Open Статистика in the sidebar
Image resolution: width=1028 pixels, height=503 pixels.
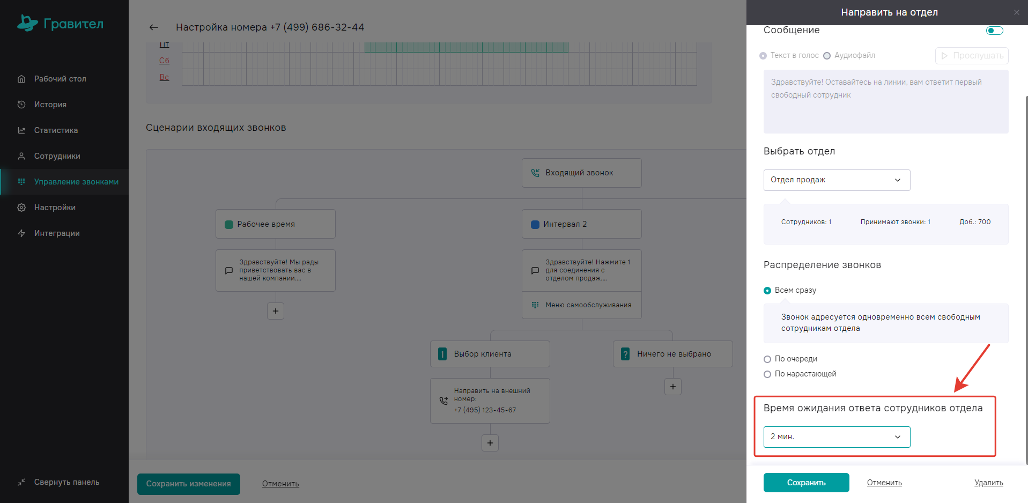[x=56, y=130]
